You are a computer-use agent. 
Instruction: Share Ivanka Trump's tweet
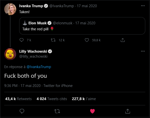[123, 40]
